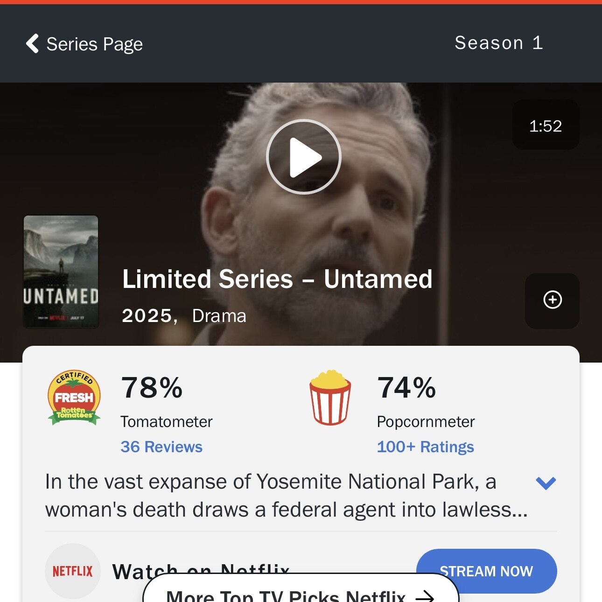Go back using the left chevron icon
The width and height of the screenshot is (602, 602).
tap(32, 43)
